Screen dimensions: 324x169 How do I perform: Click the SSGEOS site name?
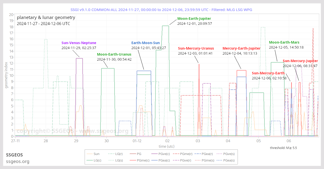click(x=14, y=155)
